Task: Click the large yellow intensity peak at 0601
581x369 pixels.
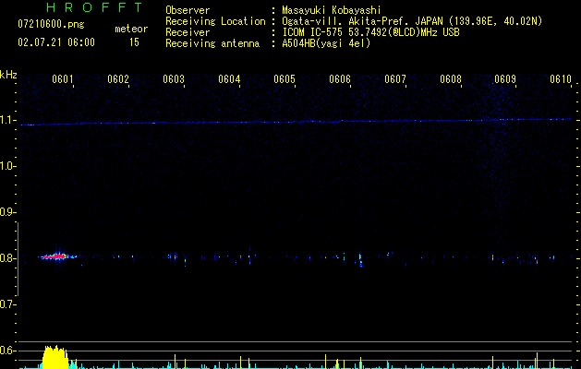Action: 55,357
